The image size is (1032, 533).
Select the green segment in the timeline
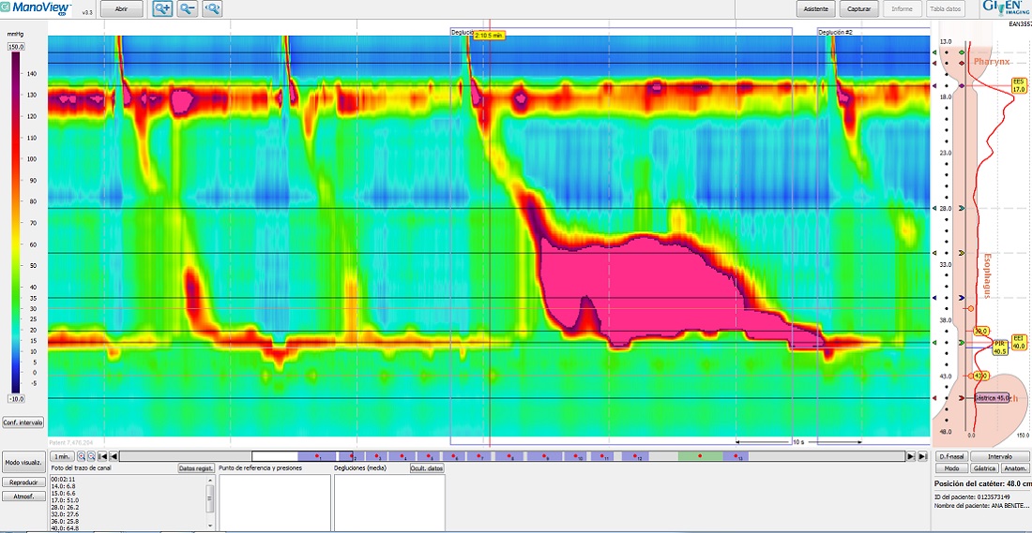(700, 456)
